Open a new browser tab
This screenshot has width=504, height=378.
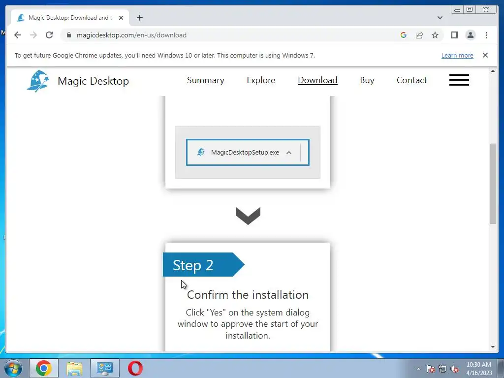pyautogui.click(x=139, y=18)
